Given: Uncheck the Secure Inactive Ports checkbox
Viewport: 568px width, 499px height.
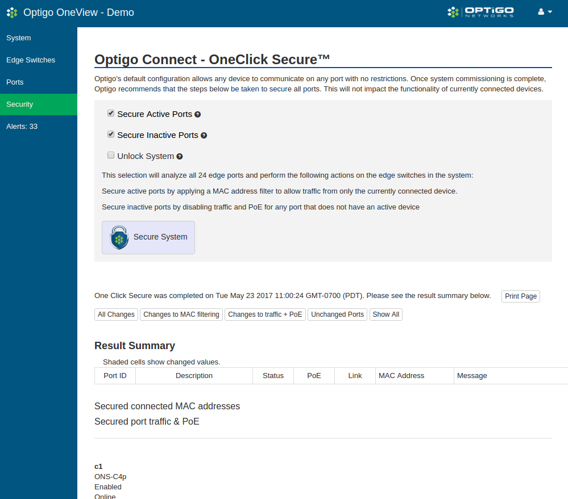Looking at the screenshot, I should [x=111, y=135].
